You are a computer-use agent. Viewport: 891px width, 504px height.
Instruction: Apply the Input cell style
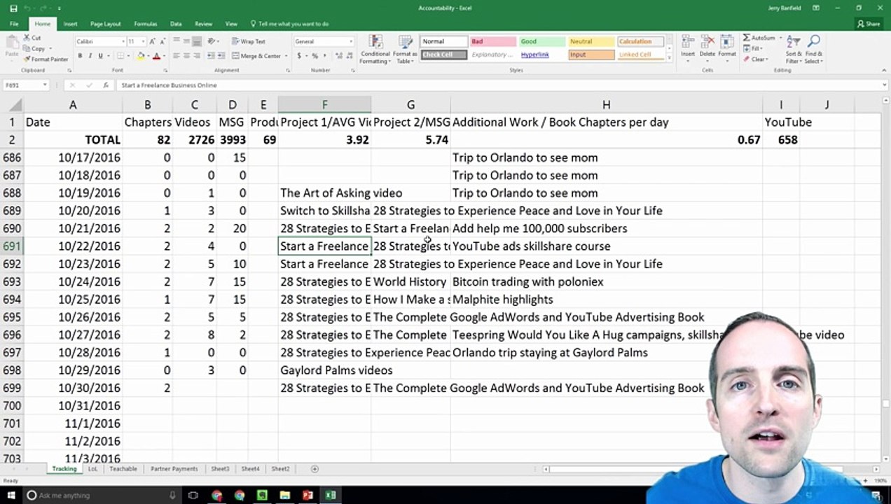(x=590, y=55)
